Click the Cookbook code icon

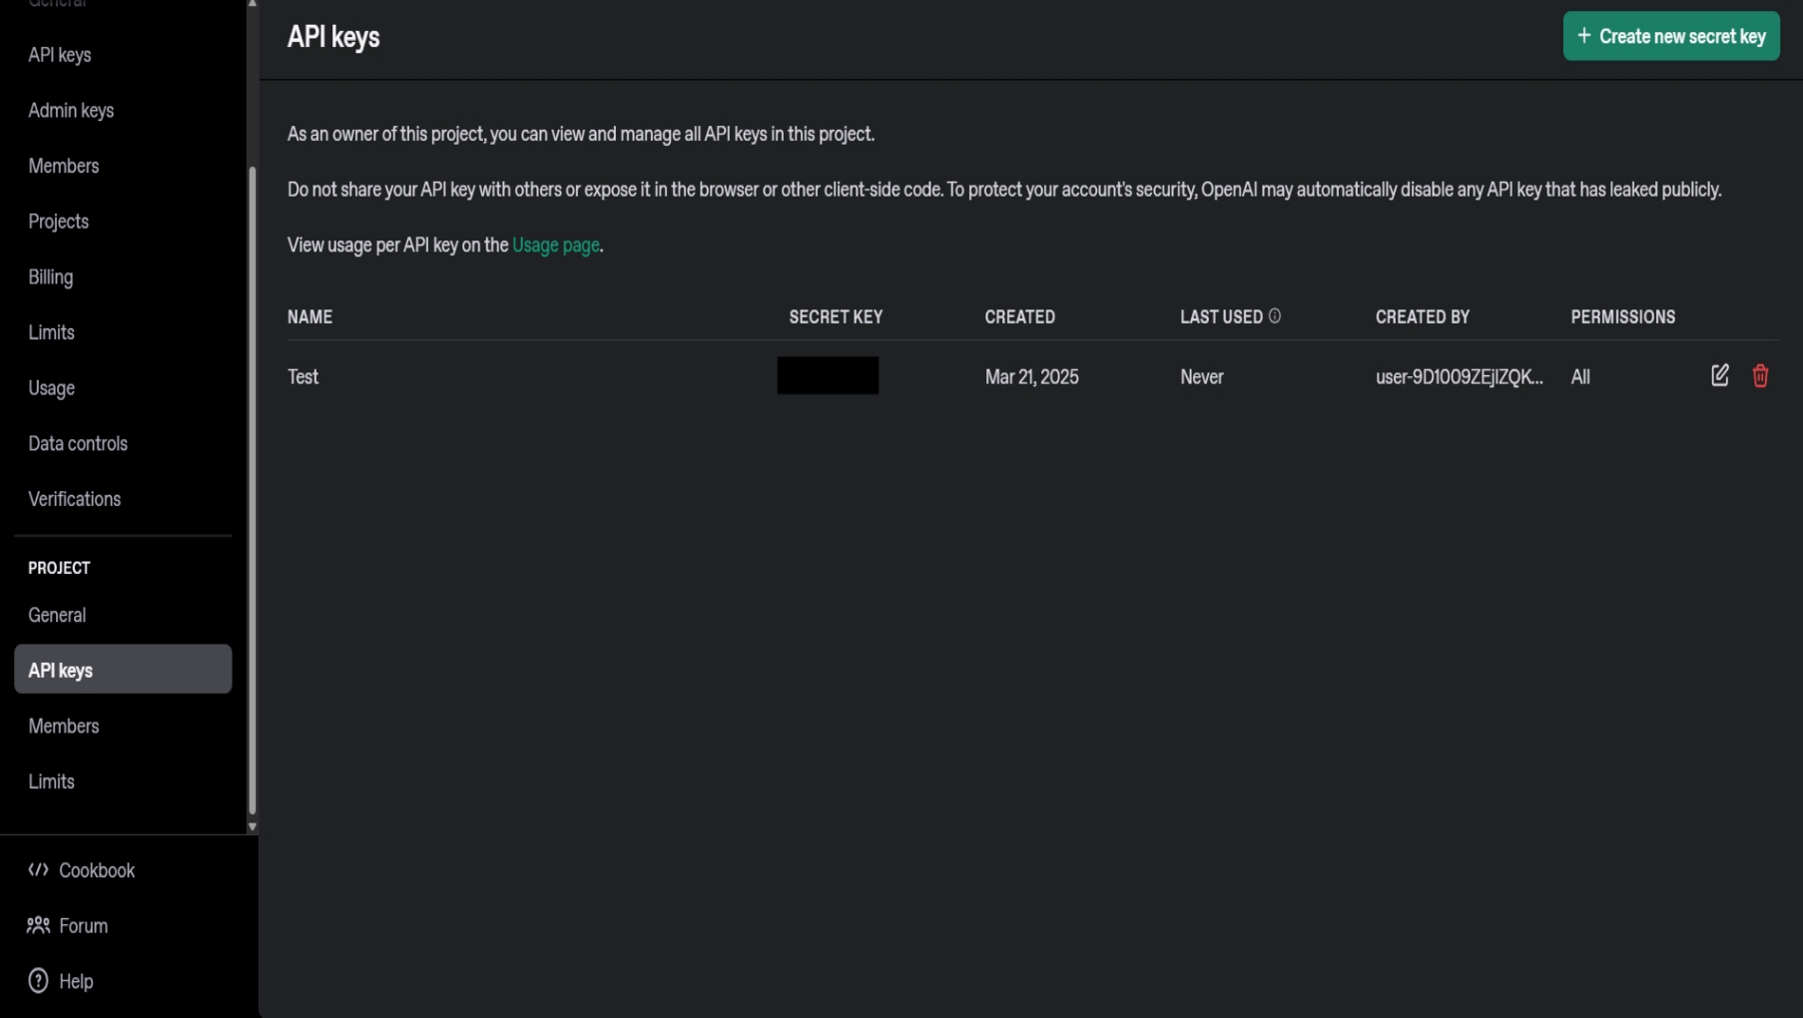tap(38, 869)
